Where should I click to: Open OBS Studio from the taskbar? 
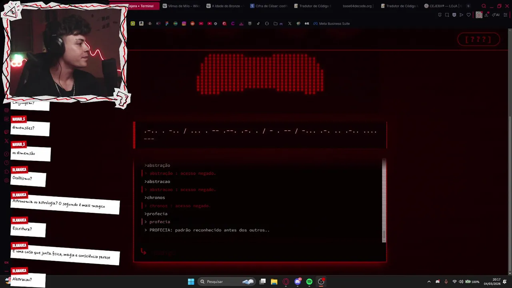pos(321,282)
